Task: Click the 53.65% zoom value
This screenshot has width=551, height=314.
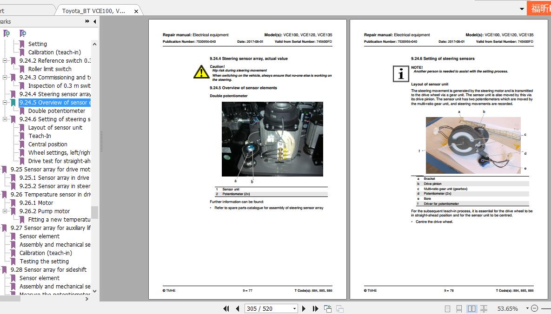Action: coord(507,309)
